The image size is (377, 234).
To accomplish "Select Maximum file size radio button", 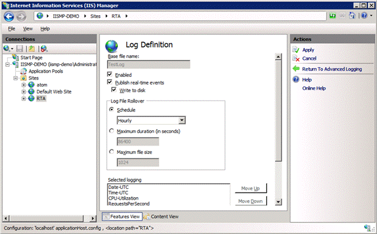I will (x=111, y=152).
